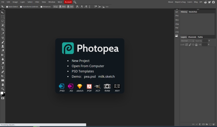The width and height of the screenshot is (217, 127).
Task: Toggle lock all padlock icon
Action: 196,45
